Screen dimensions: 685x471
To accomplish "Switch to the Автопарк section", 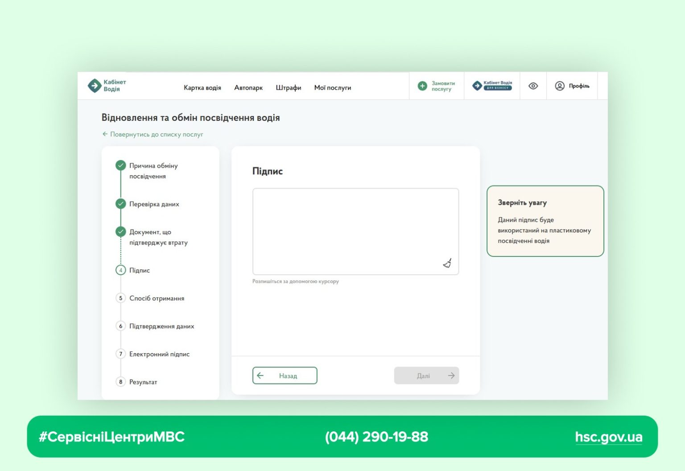I will click(x=248, y=88).
